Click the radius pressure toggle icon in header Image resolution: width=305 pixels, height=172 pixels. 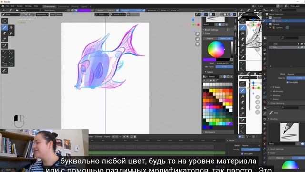[x=118, y=11]
